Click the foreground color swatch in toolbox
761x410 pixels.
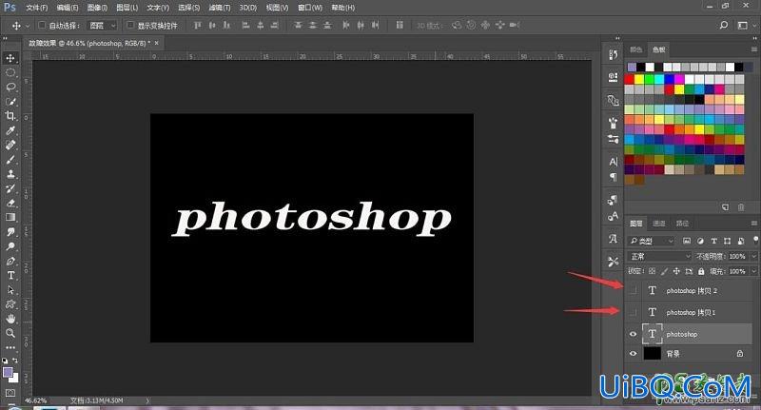[8, 372]
